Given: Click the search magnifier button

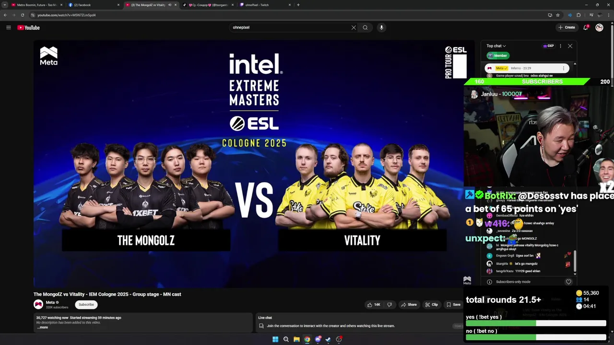Looking at the screenshot, I should (x=365, y=27).
